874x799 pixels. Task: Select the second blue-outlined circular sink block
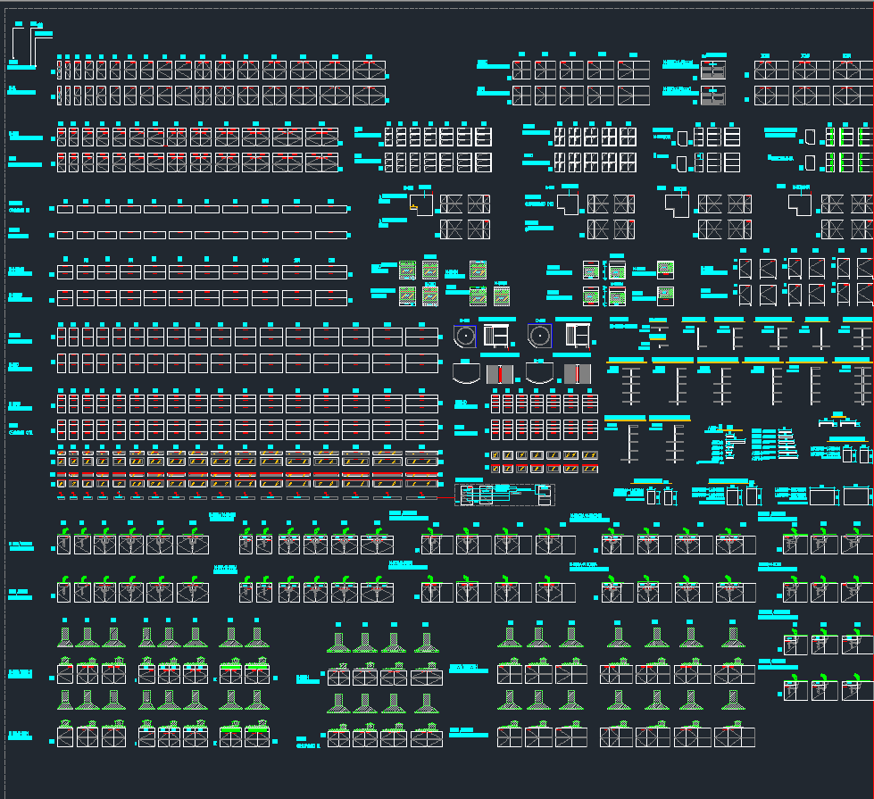[539, 336]
